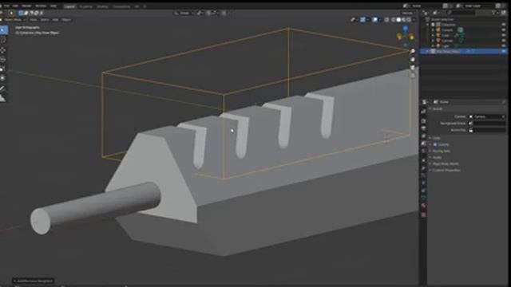Open the Object Mode dropdown
Viewport: 511px width, 287px height.
[14, 20]
